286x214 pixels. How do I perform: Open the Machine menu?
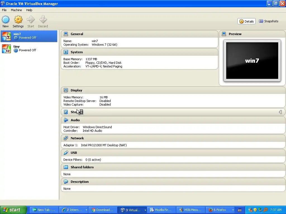(x=16, y=10)
